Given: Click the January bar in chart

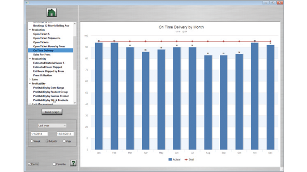Looking at the screenshot, I should [x=99, y=96].
